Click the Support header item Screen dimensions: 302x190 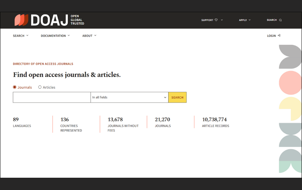point(212,20)
